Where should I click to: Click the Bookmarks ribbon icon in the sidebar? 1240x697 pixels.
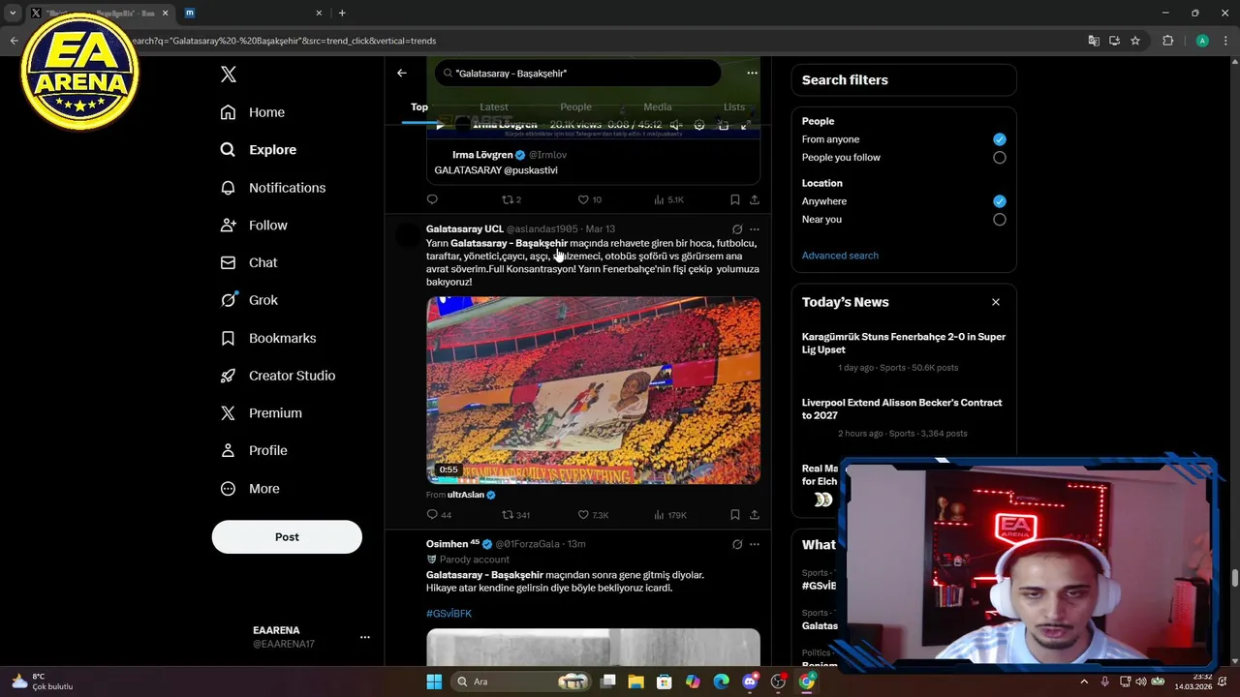pyautogui.click(x=228, y=338)
